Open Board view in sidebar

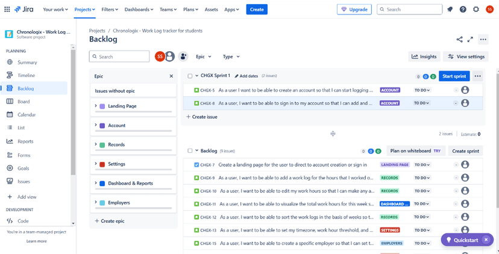34,102
